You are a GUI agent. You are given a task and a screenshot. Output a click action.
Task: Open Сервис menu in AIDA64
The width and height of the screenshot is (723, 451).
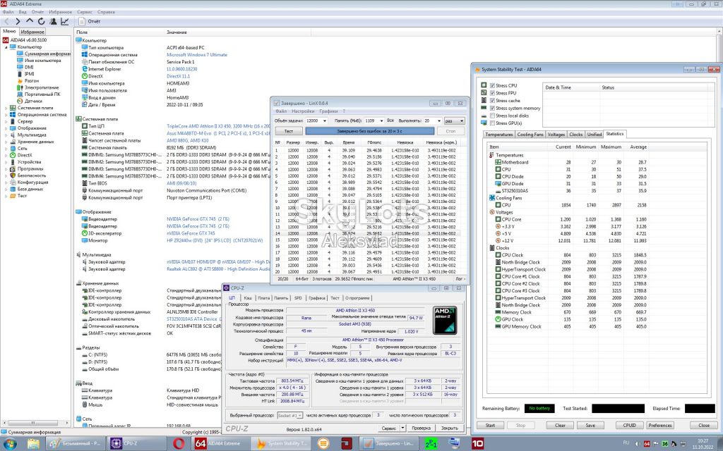point(84,12)
